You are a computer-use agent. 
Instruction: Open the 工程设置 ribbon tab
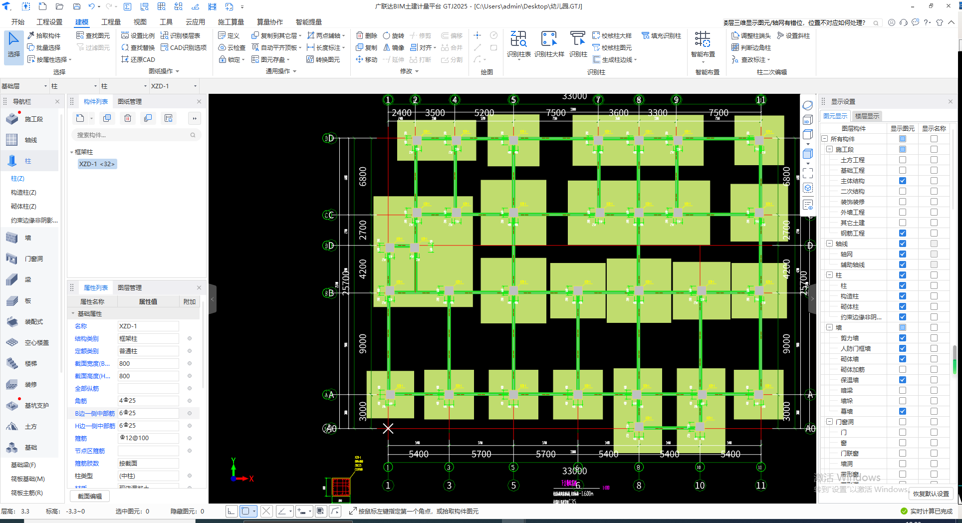[49, 22]
